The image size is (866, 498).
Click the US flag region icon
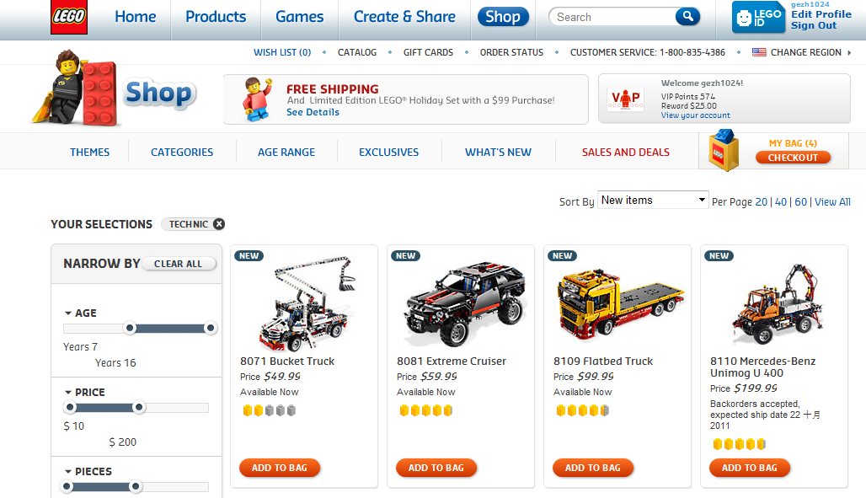(759, 52)
